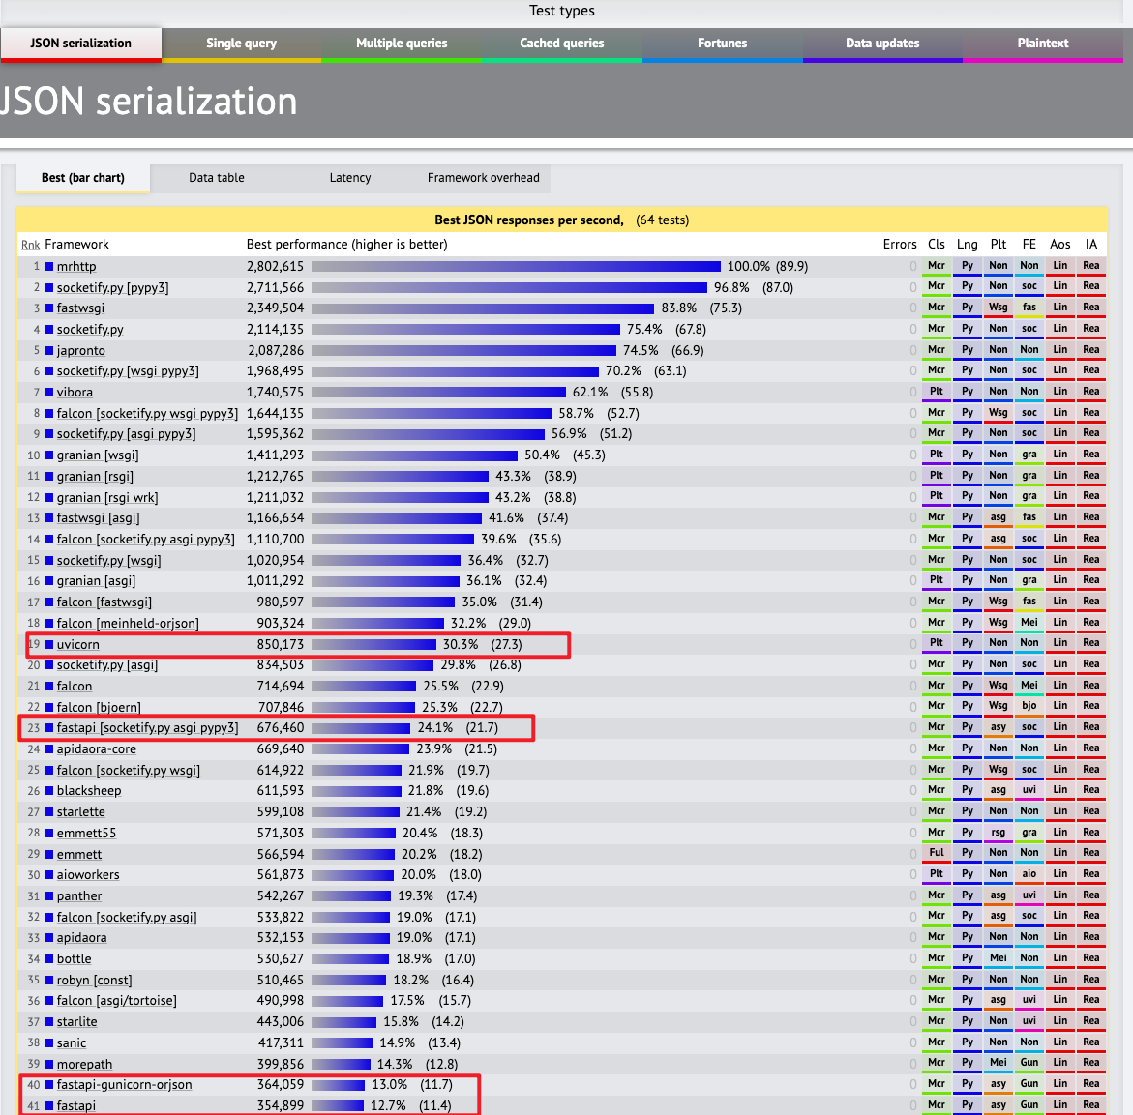Image resolution: width=1133 pixels, height=1115 pixels.
Task: Open the fastwsgi framework link
Action: click(81, 308)
